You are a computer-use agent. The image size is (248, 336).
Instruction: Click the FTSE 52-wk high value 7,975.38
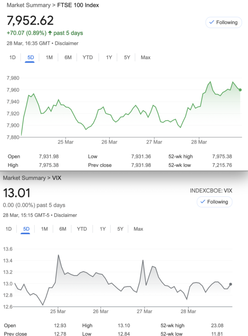[222, 156]
